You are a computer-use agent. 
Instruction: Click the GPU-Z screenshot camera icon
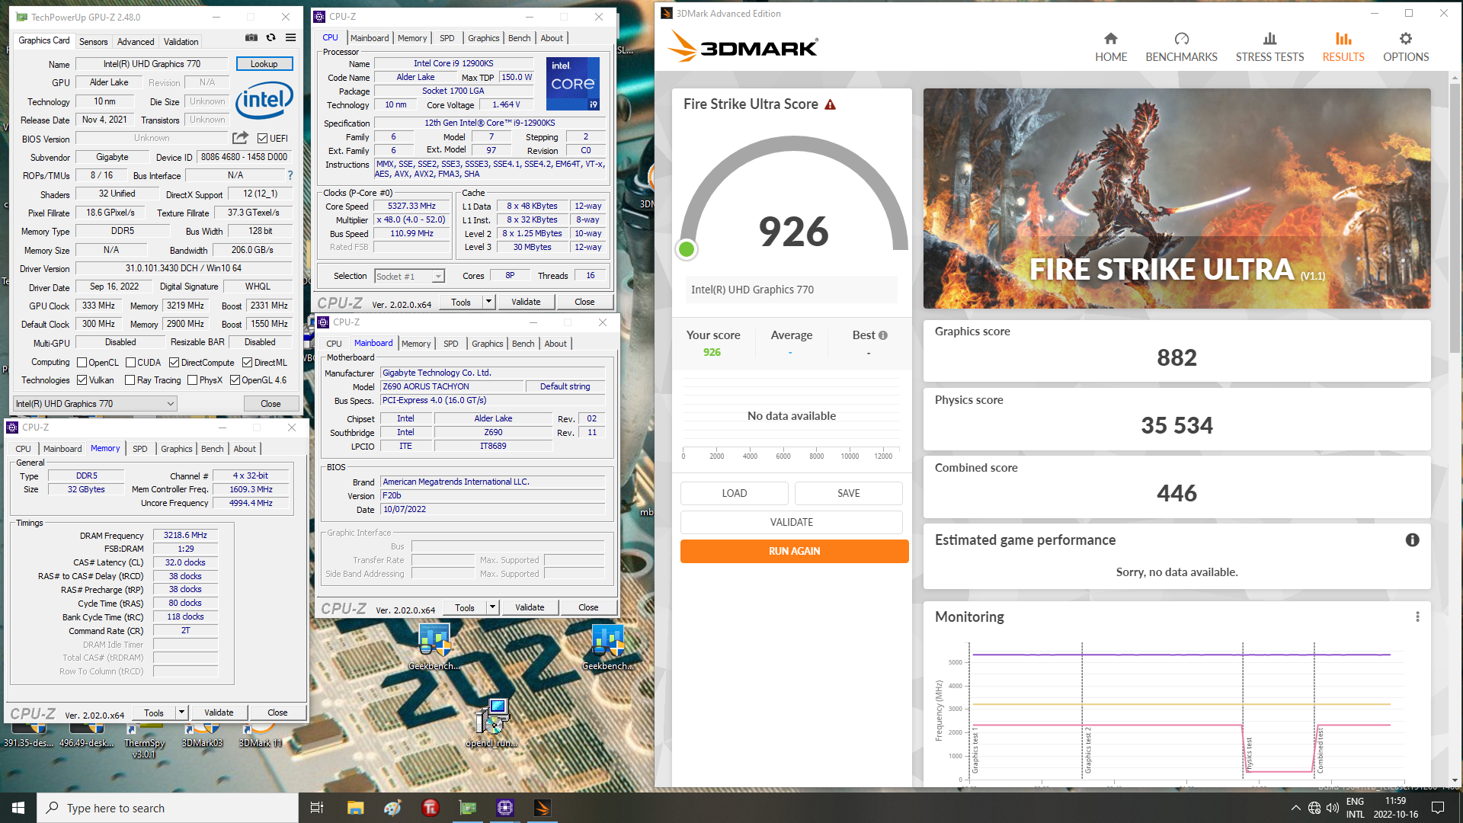(251, 37)
